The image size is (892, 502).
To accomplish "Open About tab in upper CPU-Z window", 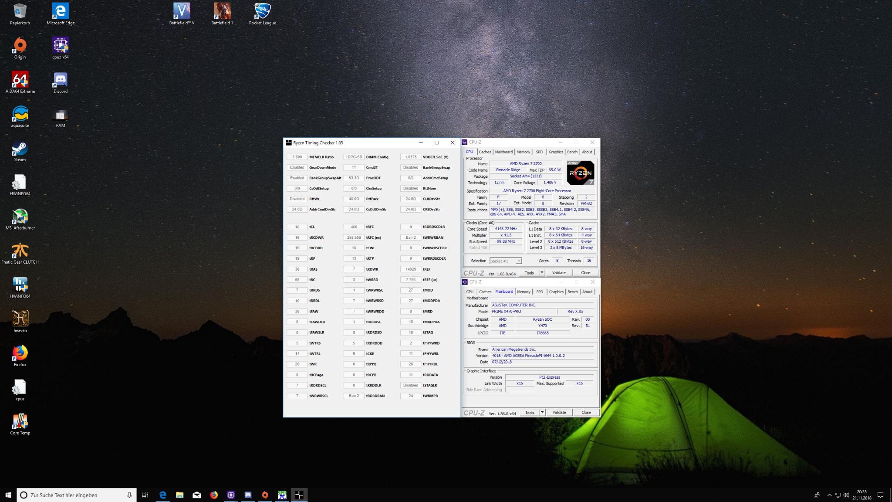I will [x=587, y=152].
